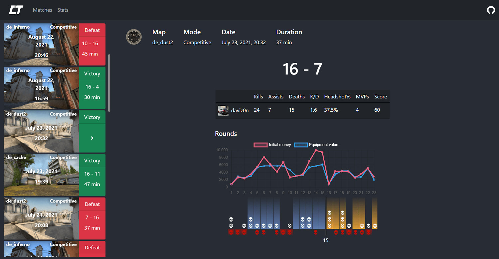Click the white kill skull in round 10
Image resolution: width=499 pixels, height=259 pixels.
coord(290,226)
